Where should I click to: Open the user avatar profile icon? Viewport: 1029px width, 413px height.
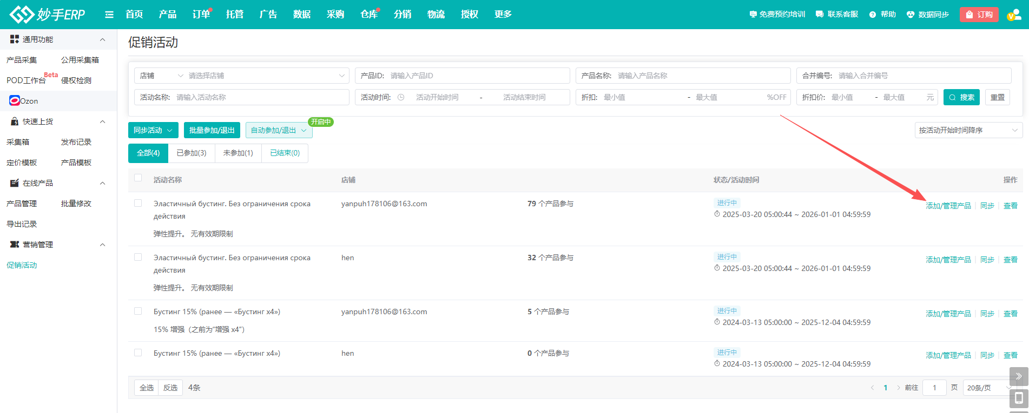tap(1013, 15)
